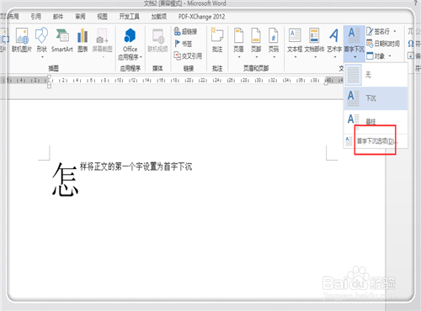Expand the Office apps dropdown arrow
421x311 pixels.
[141, 57]
